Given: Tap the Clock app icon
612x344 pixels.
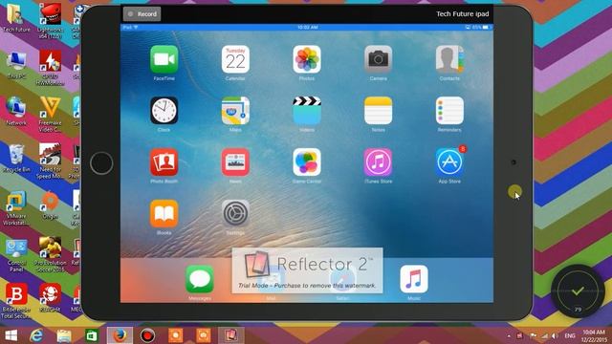Looking at the screenshot, I should click(x=164, y=111).
